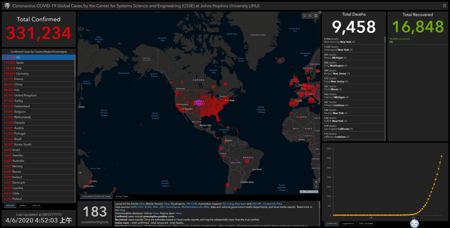
Task: Open map bookmarks icon
Action: [305, 15]
